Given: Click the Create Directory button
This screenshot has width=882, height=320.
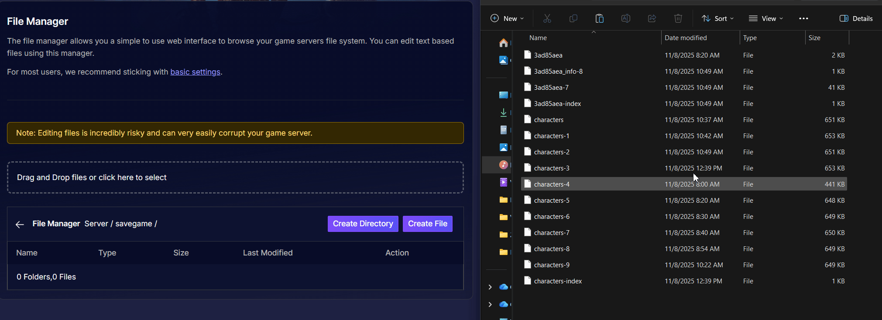Looking at the screenshot, I should coord(363,224).
